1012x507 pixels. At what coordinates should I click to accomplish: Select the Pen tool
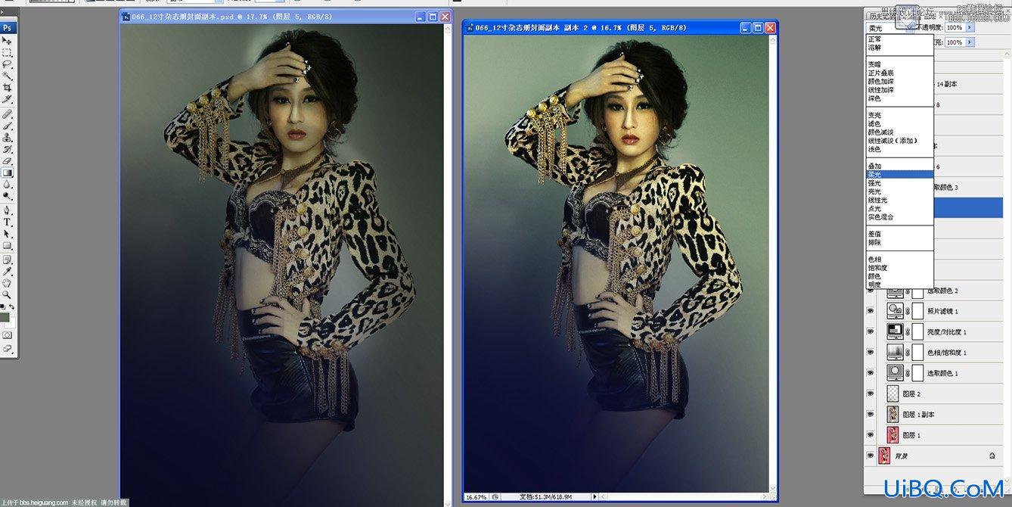pos(7,210)
